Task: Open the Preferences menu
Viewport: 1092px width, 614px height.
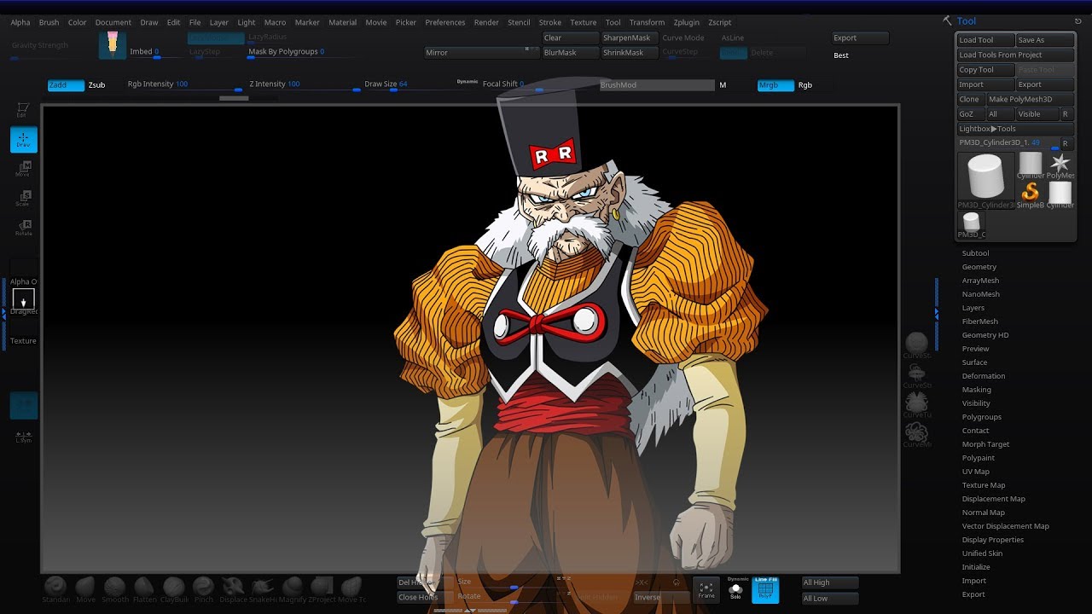Action: pos(445,22)
